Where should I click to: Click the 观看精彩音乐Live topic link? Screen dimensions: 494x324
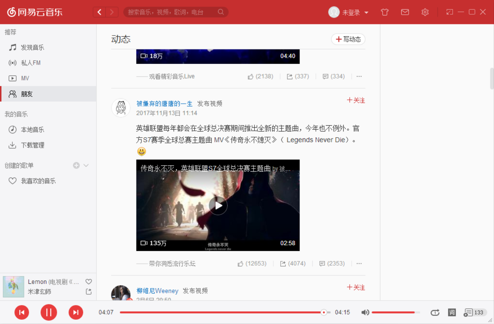point(172,77)
